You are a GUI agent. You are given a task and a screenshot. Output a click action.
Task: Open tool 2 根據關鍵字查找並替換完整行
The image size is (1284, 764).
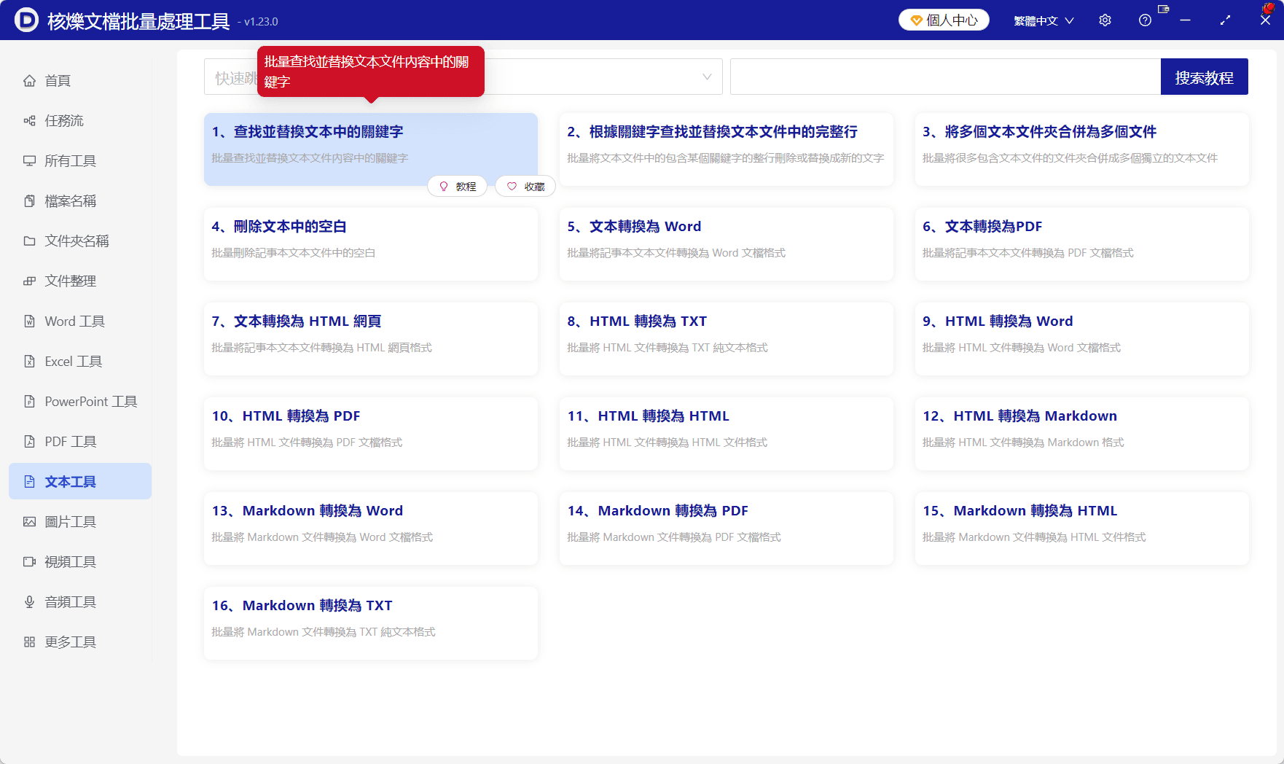(x=727, y=149)
